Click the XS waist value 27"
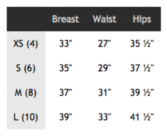The height and width of the screenshot is (136, 167). tap(105, 44)
